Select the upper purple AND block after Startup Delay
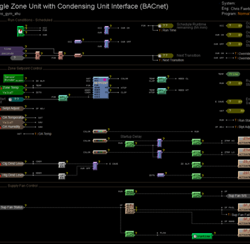This screenshot has height=244, width=250. click(159, 143)
